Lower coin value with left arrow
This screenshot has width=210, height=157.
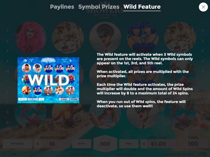click(x=144, y=144)
